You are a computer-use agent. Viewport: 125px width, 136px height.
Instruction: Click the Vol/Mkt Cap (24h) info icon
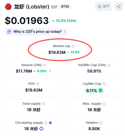[109, 65]
